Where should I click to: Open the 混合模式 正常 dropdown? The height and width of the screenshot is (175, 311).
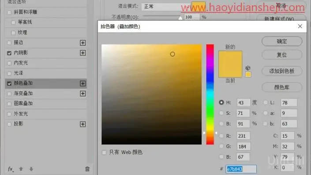click(165, 7)
